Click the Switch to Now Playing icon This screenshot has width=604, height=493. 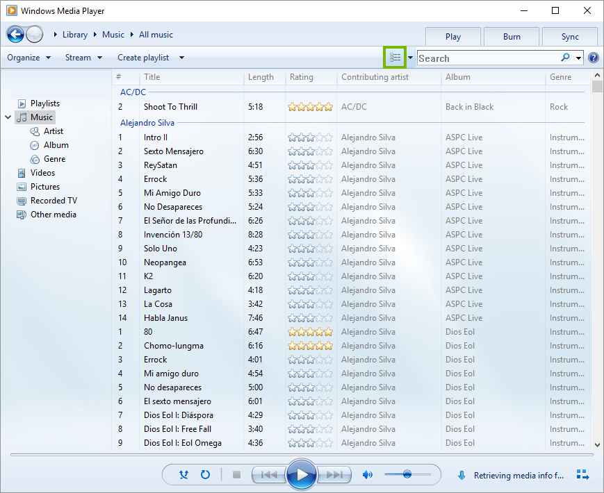pos(582,474)
